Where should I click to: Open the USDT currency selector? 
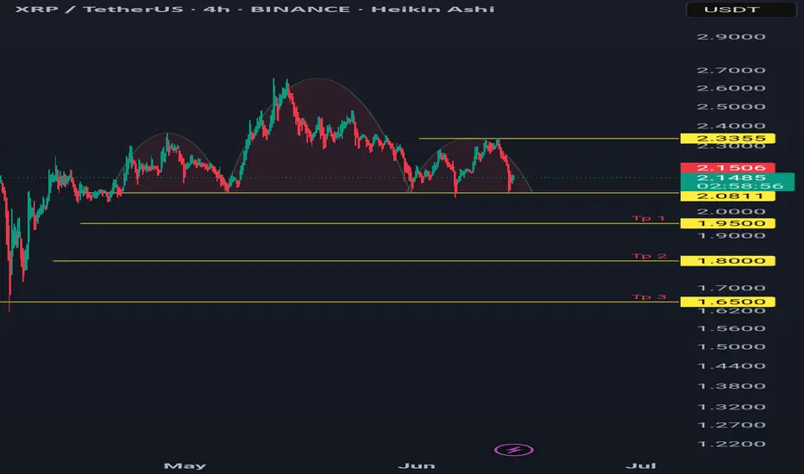coord(741,9)
